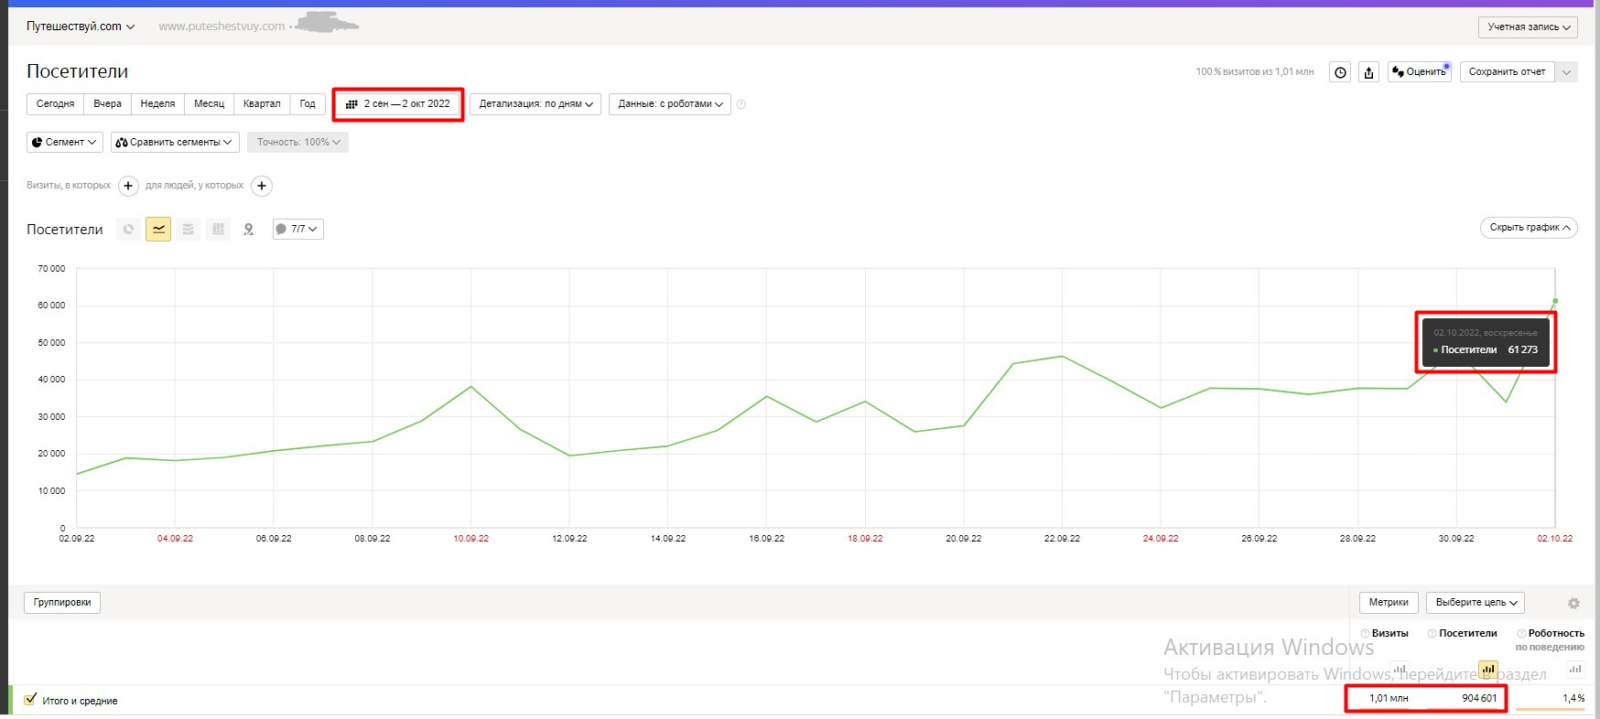Collapse chart with 'Скрыть график'
The width and height of the screenshot is (1600, 719).
[x=1529, y=228]
